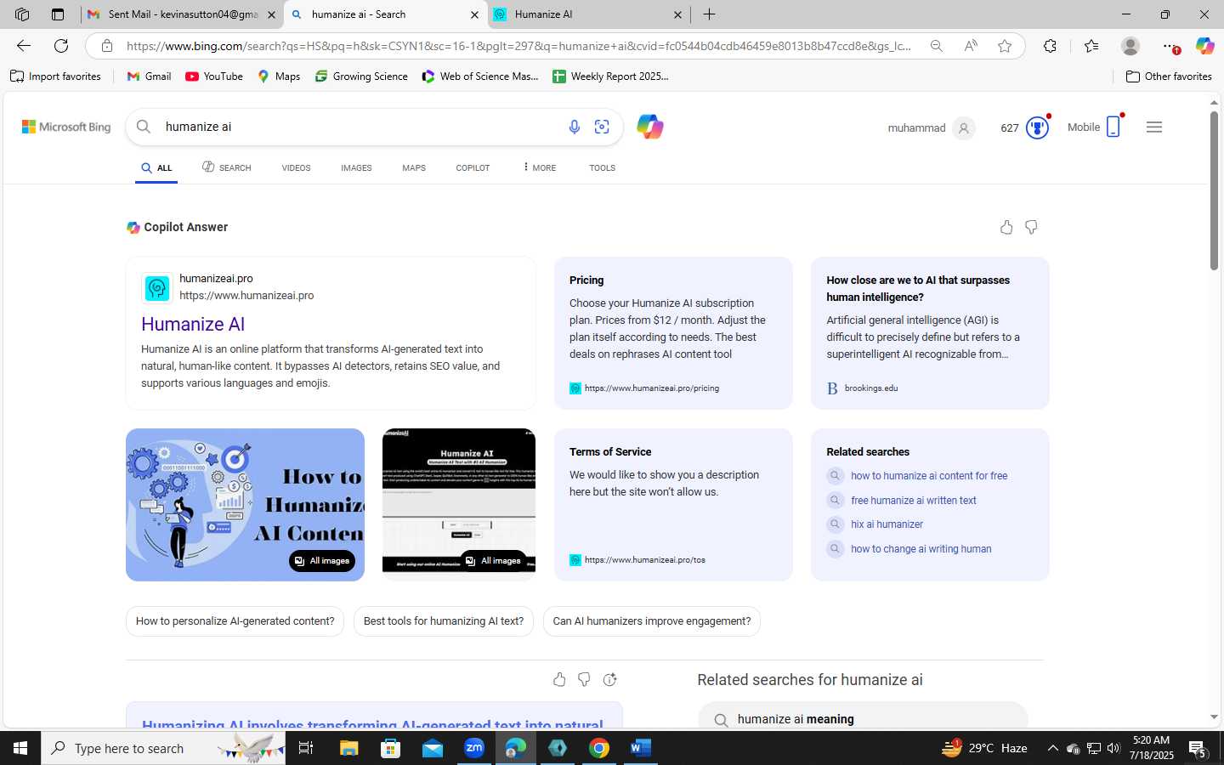Image resolution: width=1224 pixels, height=765 pixels.
Task: Open Other favorites folder
Action: (1169, 76)
